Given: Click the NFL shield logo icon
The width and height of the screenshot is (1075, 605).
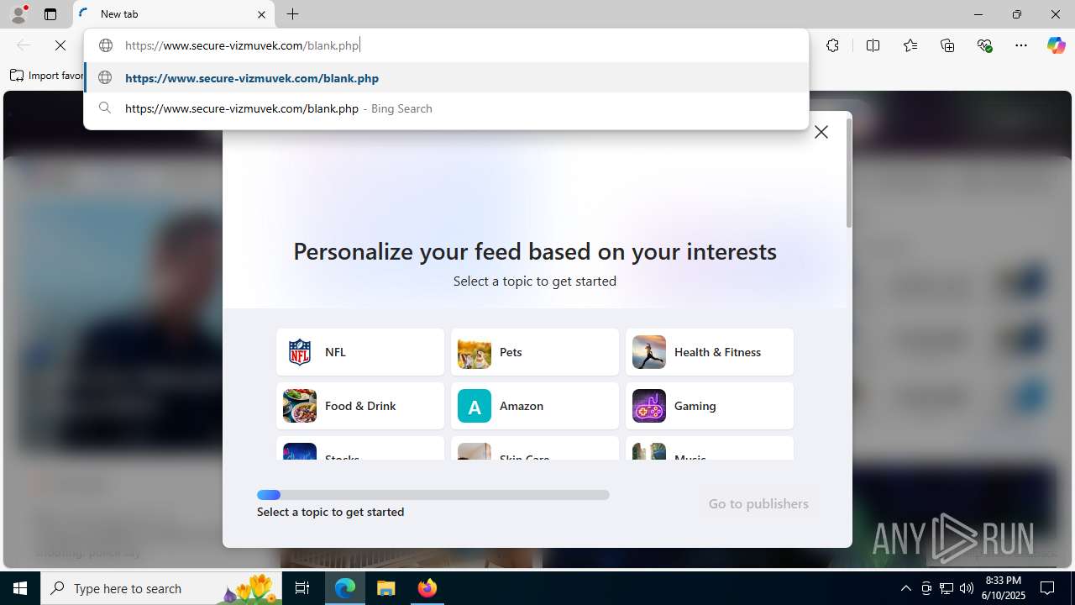Looking at the screenshot, I should [x=300, y=352].
